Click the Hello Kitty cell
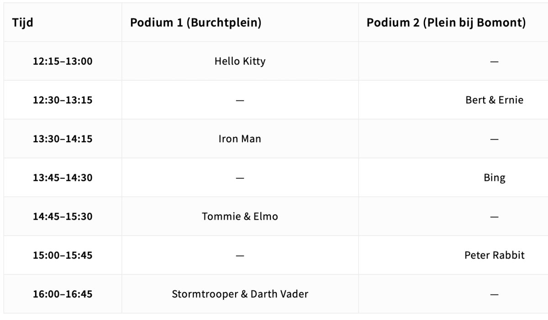 point(240,61)
